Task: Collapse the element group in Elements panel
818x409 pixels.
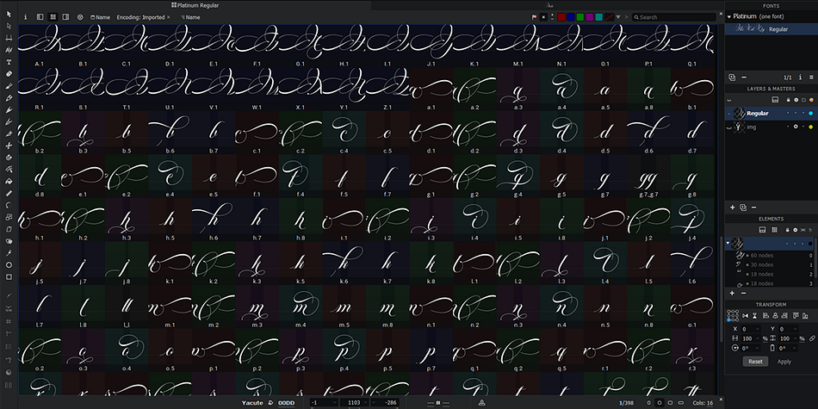Action: pyautogui.click(x=728, y=243)
